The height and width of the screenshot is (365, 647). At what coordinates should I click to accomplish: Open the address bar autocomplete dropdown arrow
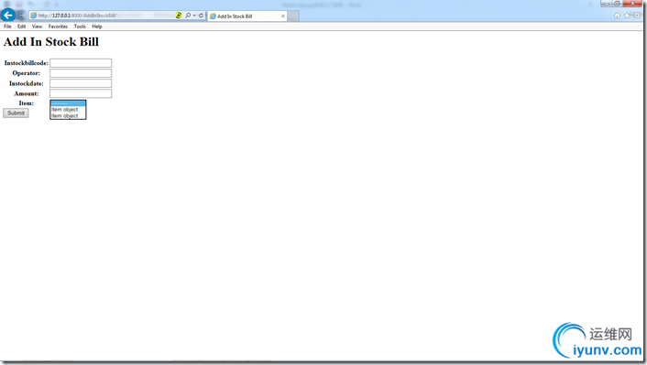pos(194,16)
